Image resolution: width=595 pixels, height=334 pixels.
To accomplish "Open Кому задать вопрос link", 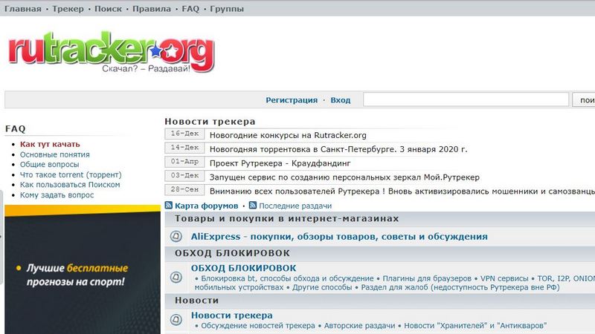I will pos(57,195).
